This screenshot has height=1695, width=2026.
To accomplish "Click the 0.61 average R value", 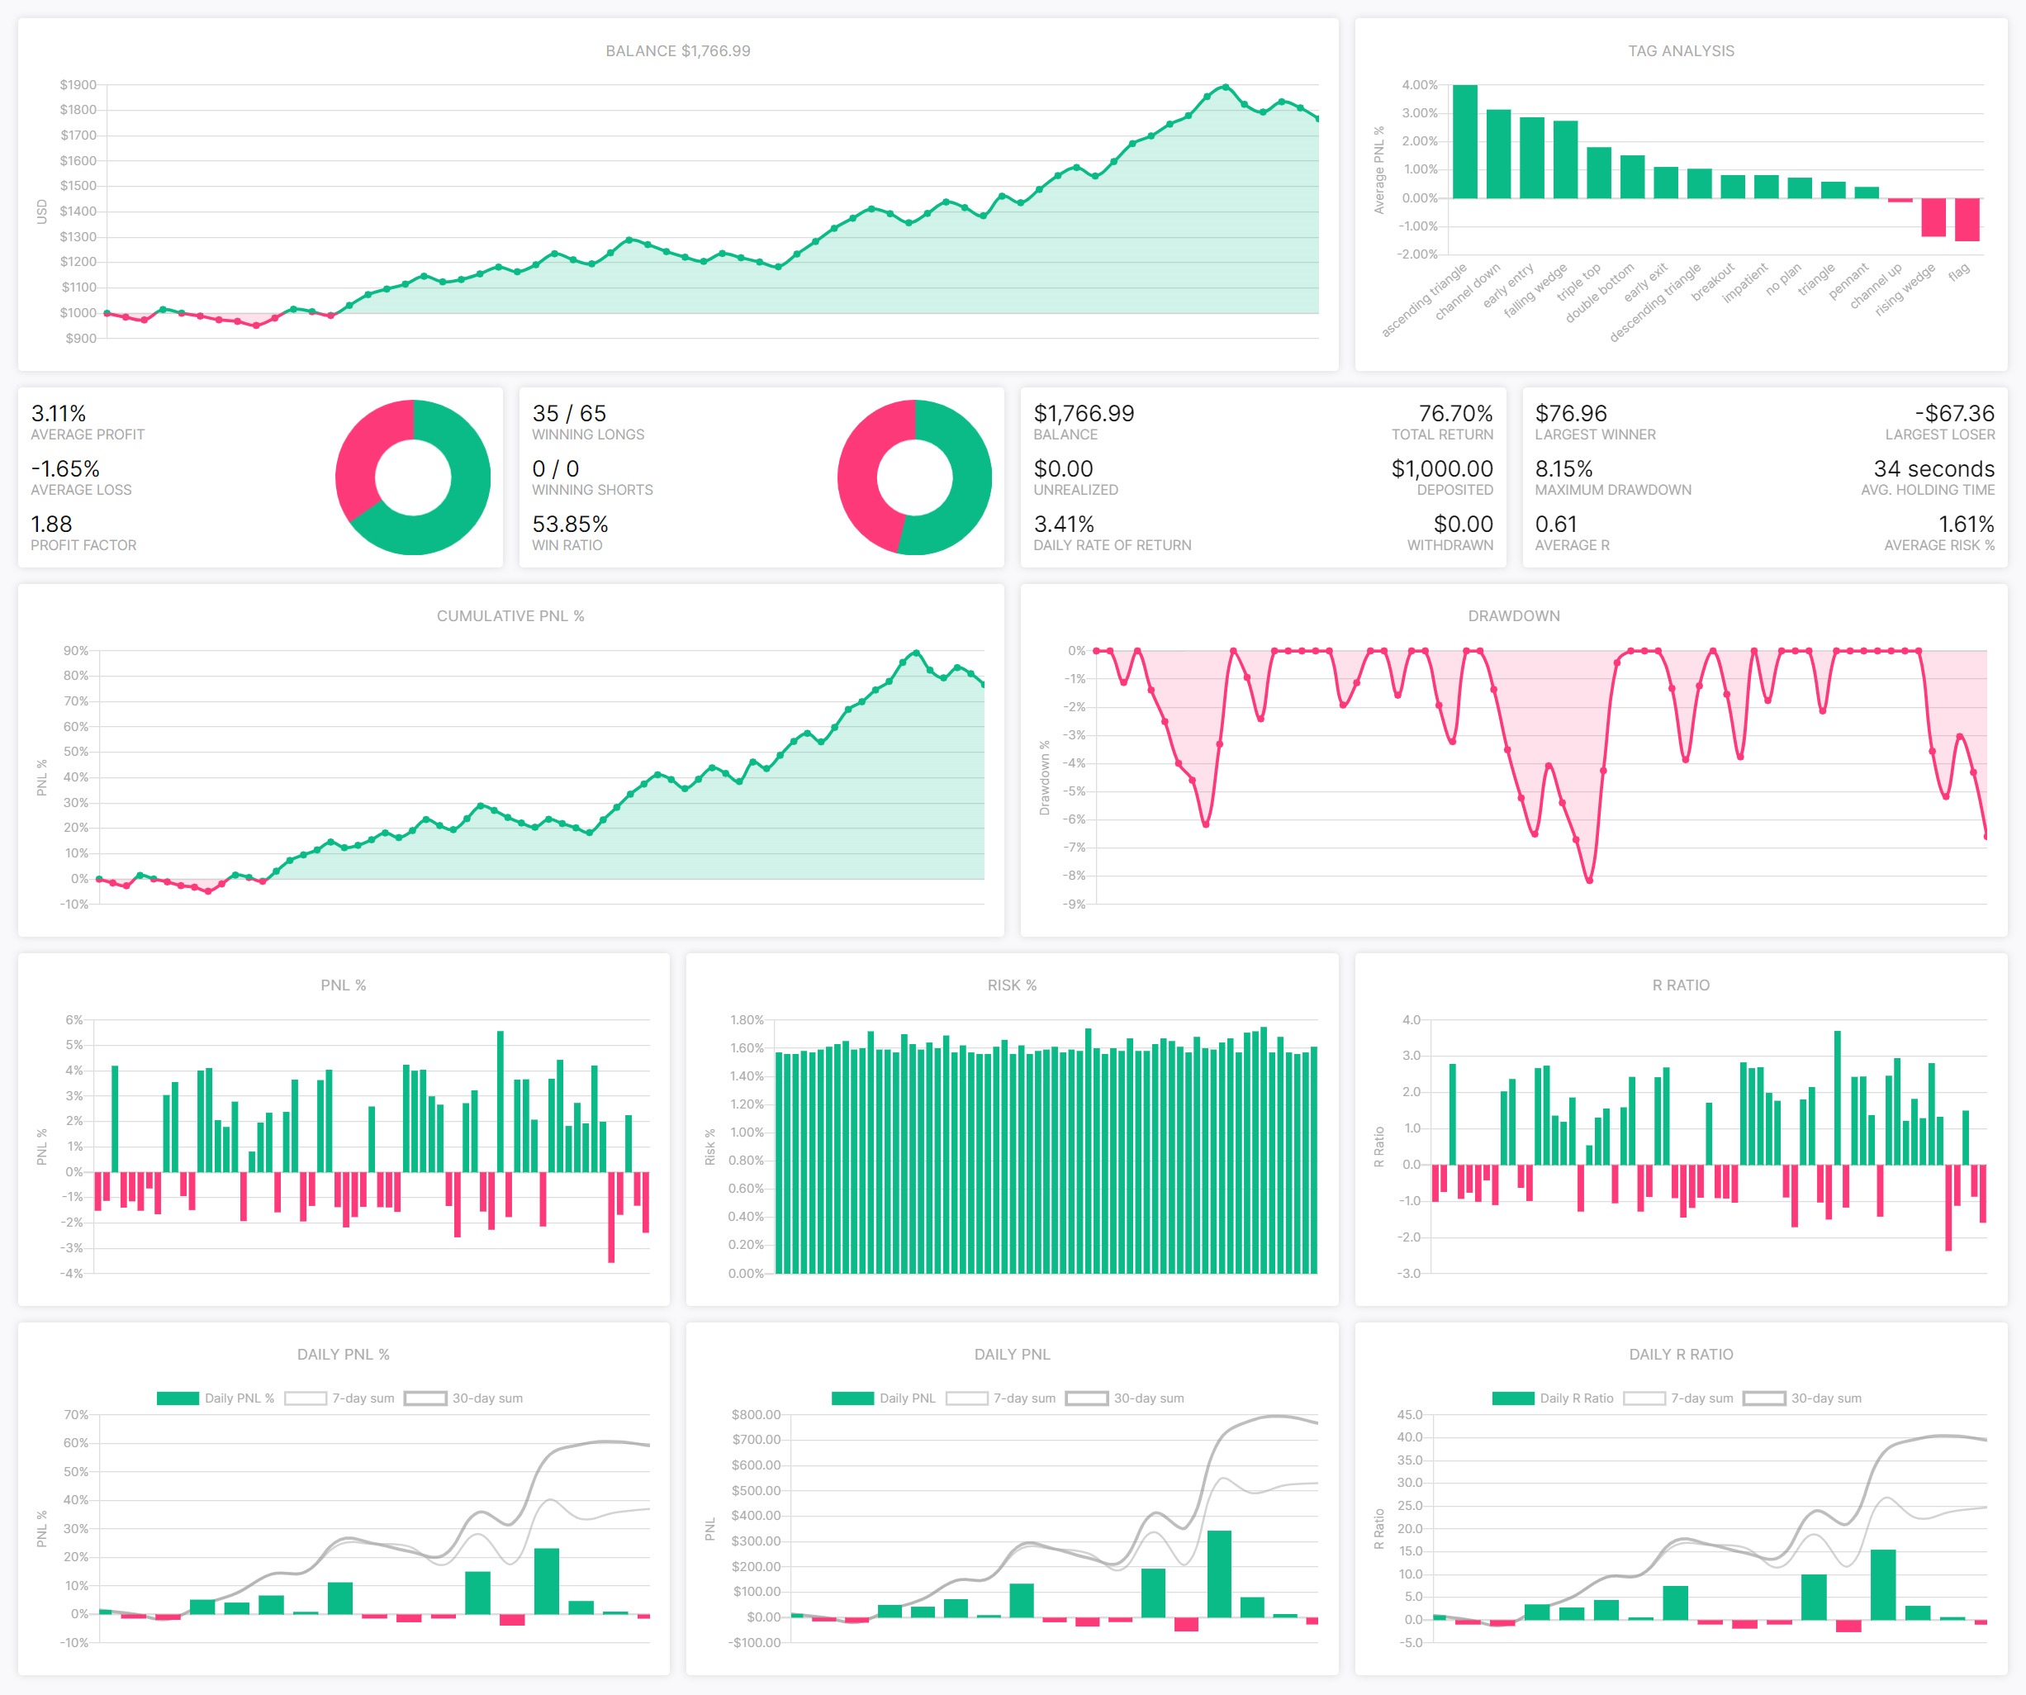I will pos(1555,524).
